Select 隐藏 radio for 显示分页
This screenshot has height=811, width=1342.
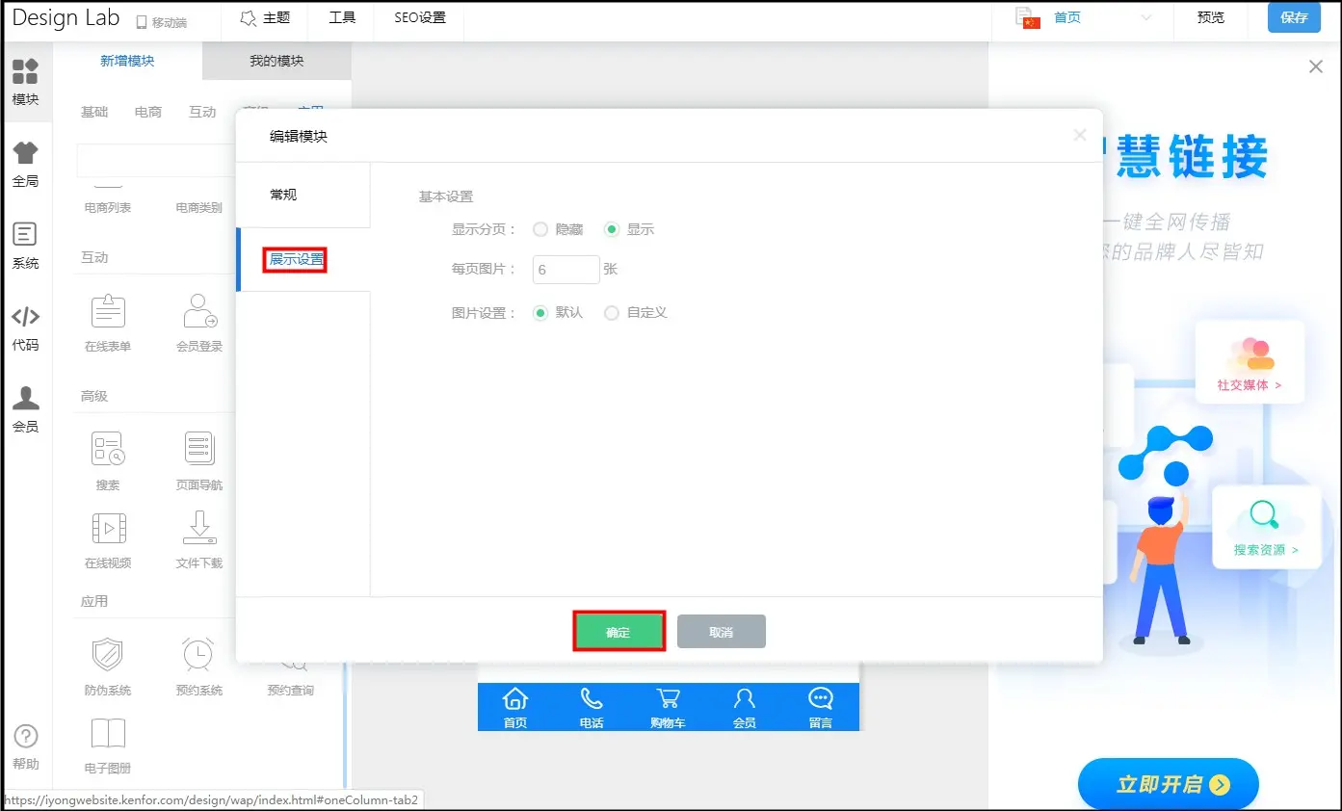(x=540, y=229)
